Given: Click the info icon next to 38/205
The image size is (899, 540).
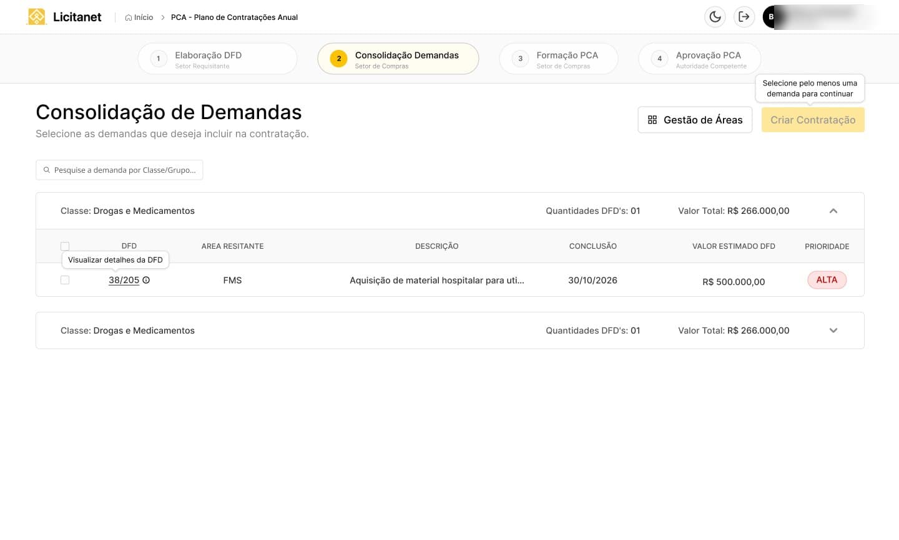Looking at the screenshot, I should [x=146, y=280].
